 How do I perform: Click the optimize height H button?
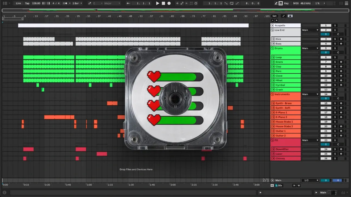pos(294,186)
